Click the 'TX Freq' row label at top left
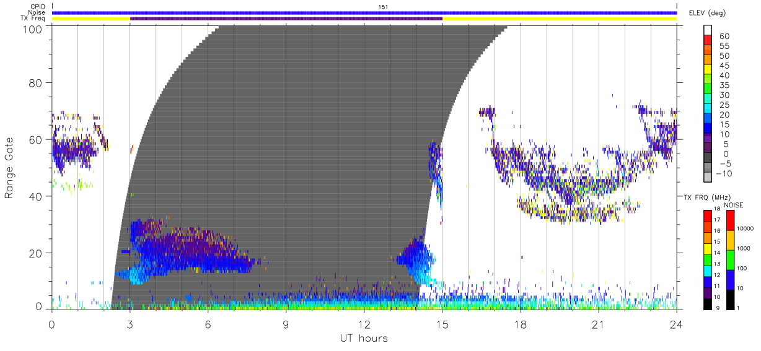The height and width of the screenshot is (351, 761). (33, 18)
